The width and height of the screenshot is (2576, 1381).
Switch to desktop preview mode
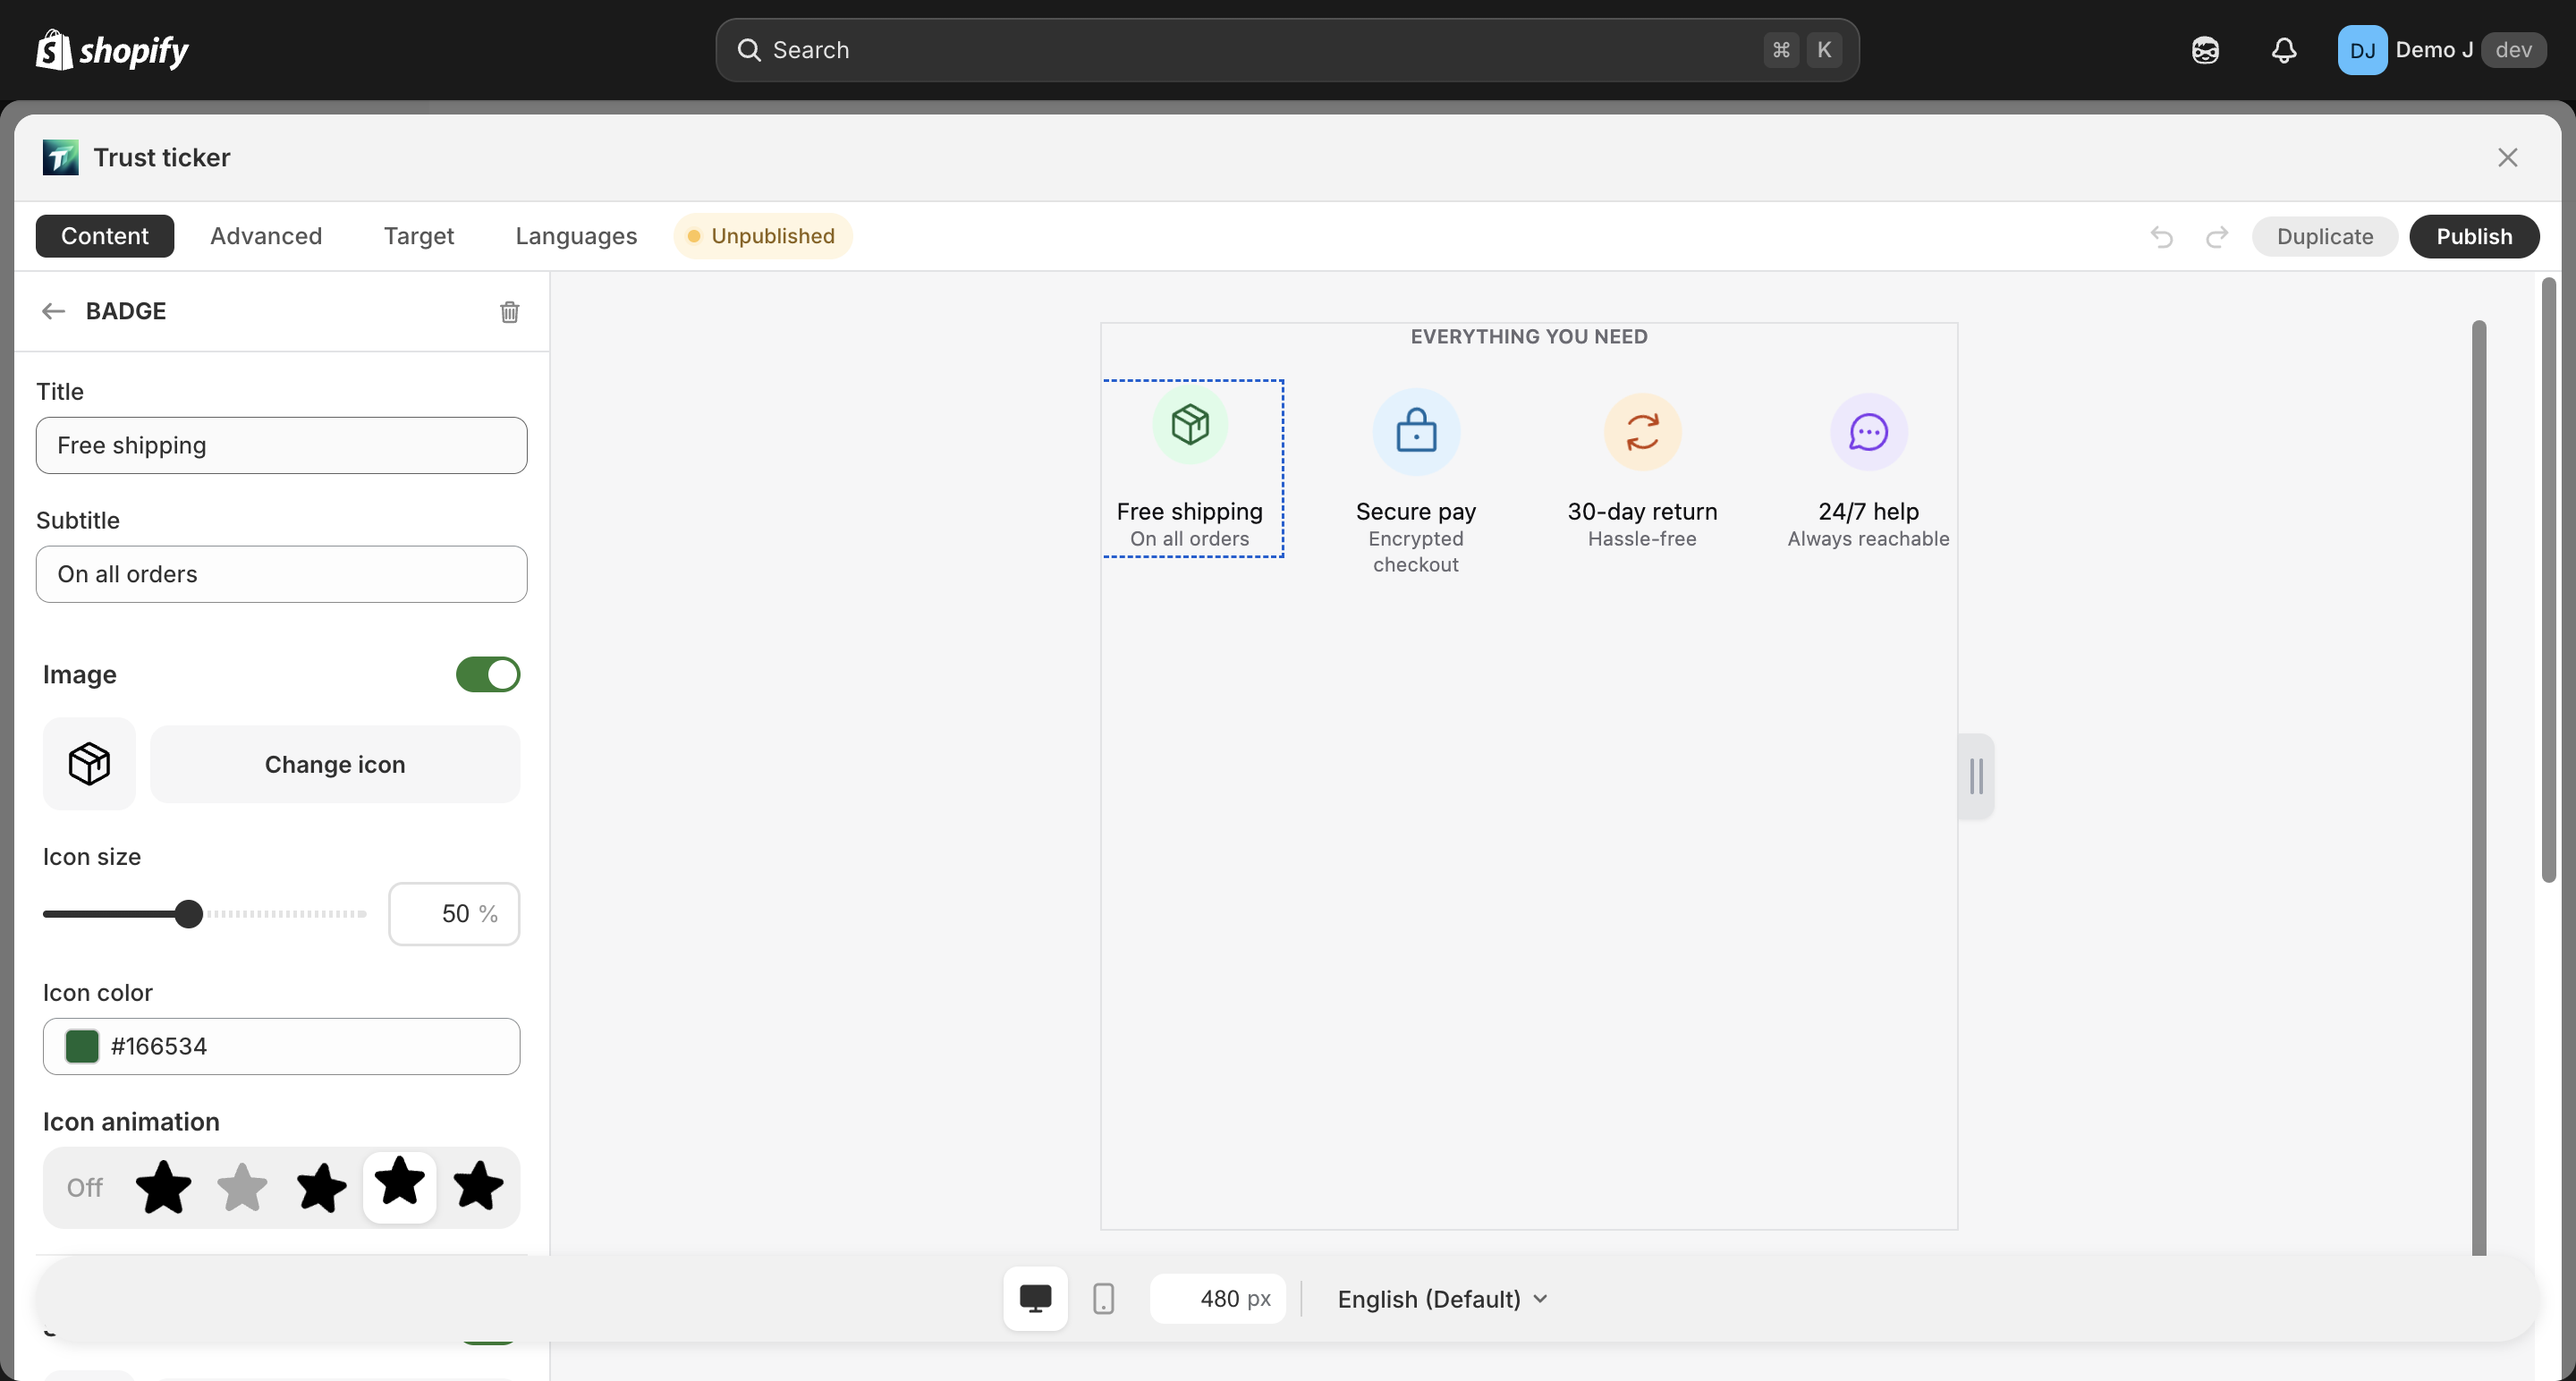point(1035,1299)
